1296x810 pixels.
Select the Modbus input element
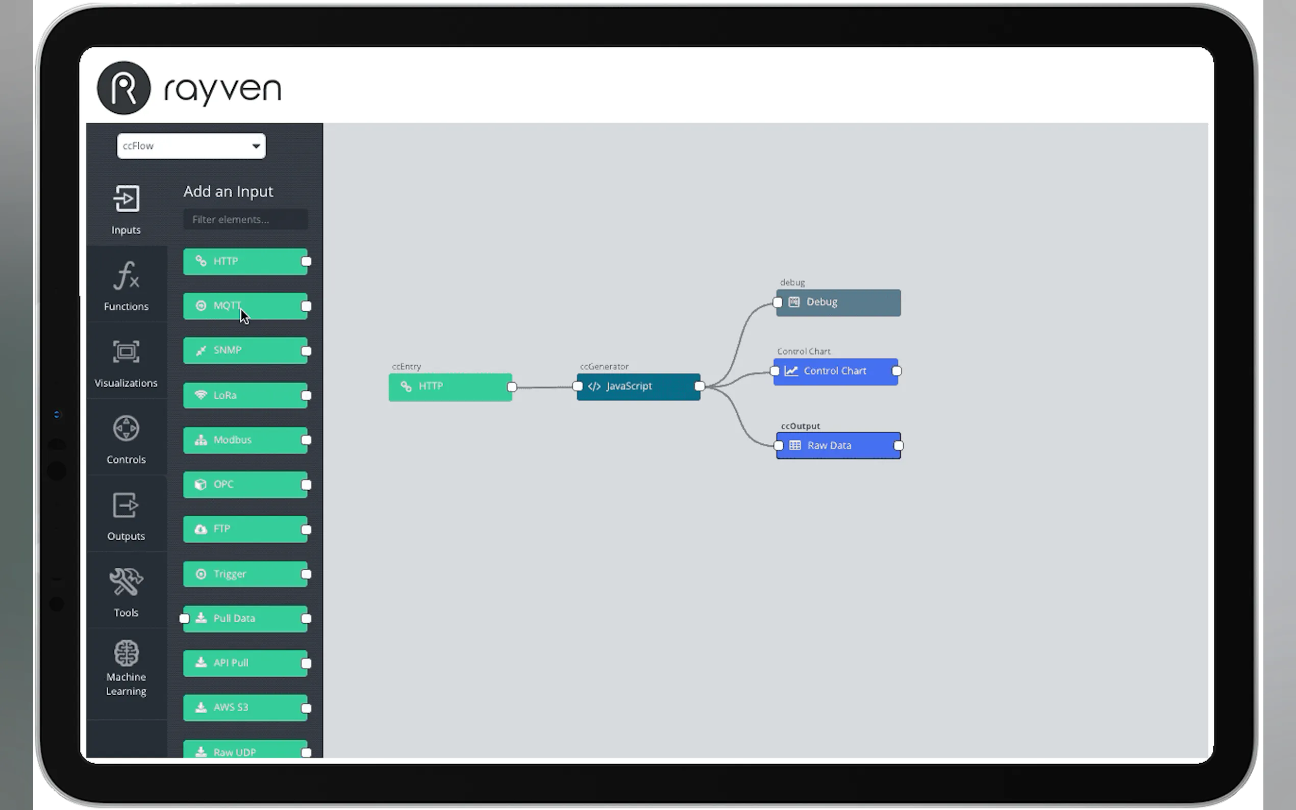coord(245,440)
